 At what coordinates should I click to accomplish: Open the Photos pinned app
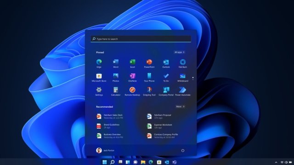click(x=116, y=77)
